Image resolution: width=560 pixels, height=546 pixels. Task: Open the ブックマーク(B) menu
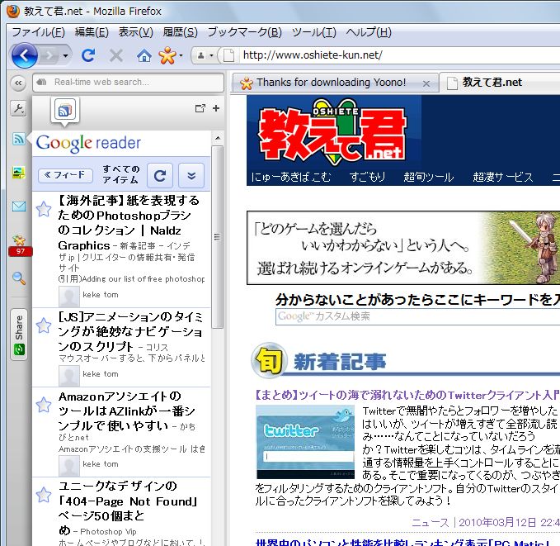click(x=245, y=32)
